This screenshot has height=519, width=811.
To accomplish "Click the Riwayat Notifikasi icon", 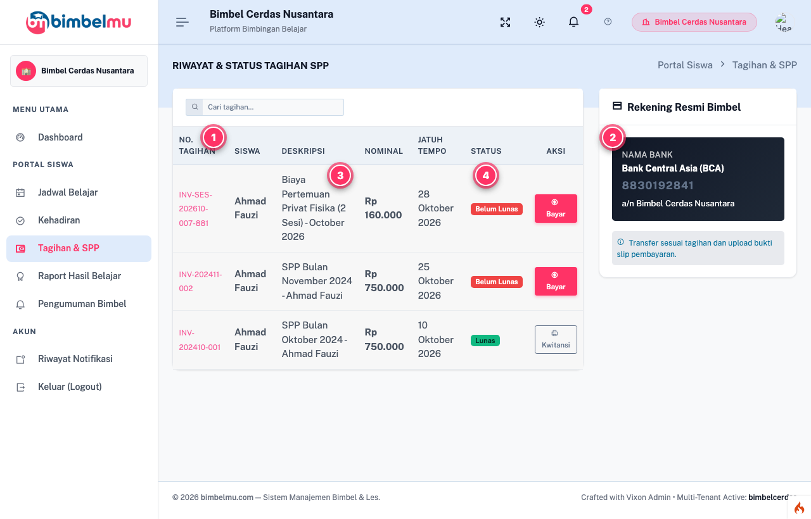I will click(x=20, y=359).
